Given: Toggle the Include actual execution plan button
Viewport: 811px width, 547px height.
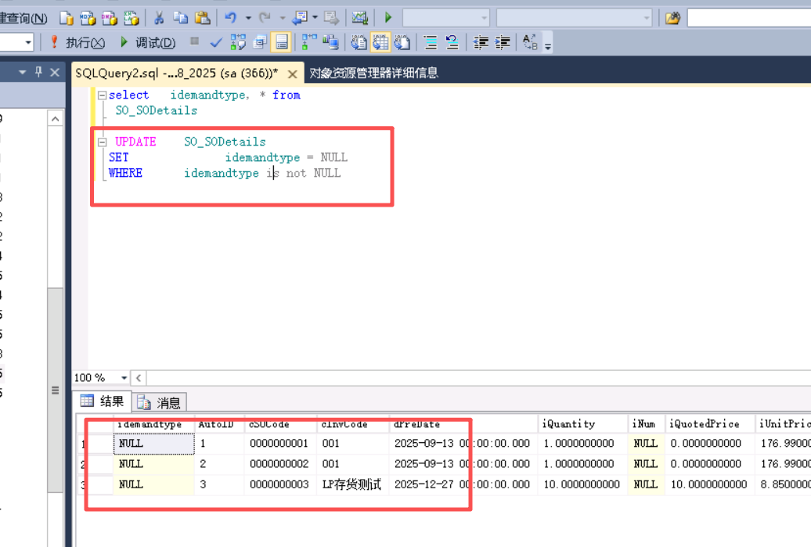Looking at the screenshot, I should tap(309, 42).
